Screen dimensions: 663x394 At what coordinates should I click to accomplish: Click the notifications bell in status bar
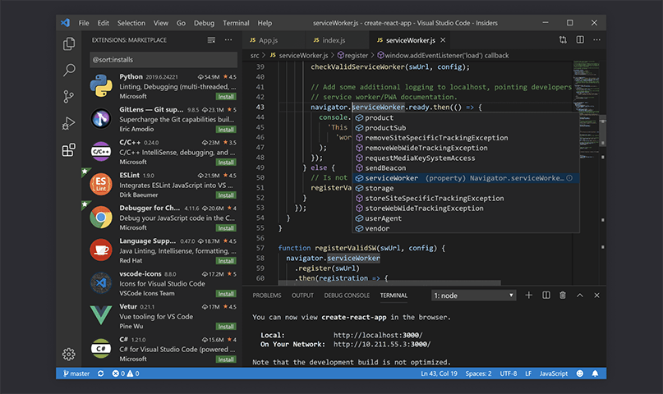point(596,373)
